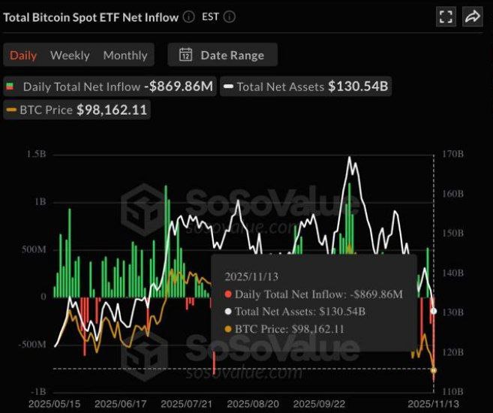Screen dimensions: 493x413
Task: Click the white Total Net Assets legend marker
Action: [x=227, y=86]
